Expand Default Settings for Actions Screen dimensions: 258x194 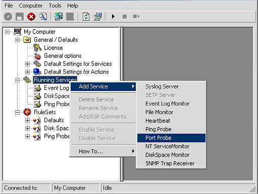pos(27,72)
